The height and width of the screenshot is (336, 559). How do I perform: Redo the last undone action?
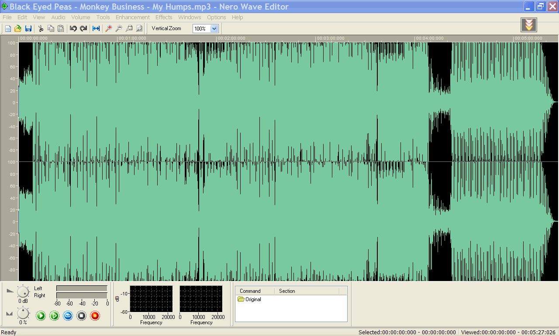[x=83, y=28]
